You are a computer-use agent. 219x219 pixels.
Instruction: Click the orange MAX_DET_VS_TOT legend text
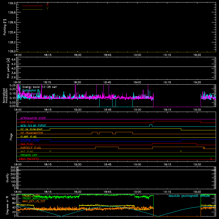coord(34,201)
